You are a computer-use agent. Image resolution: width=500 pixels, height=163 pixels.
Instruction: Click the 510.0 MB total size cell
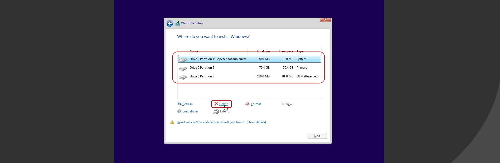click(x=263, y=76)
